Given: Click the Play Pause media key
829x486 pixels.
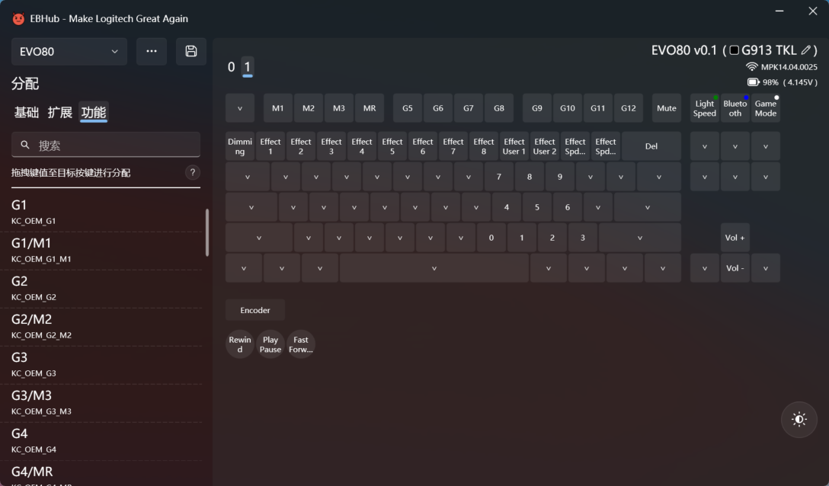Looking at the screenshot, I should 270,344.
